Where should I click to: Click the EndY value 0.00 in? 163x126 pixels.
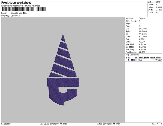coord(142,42)
